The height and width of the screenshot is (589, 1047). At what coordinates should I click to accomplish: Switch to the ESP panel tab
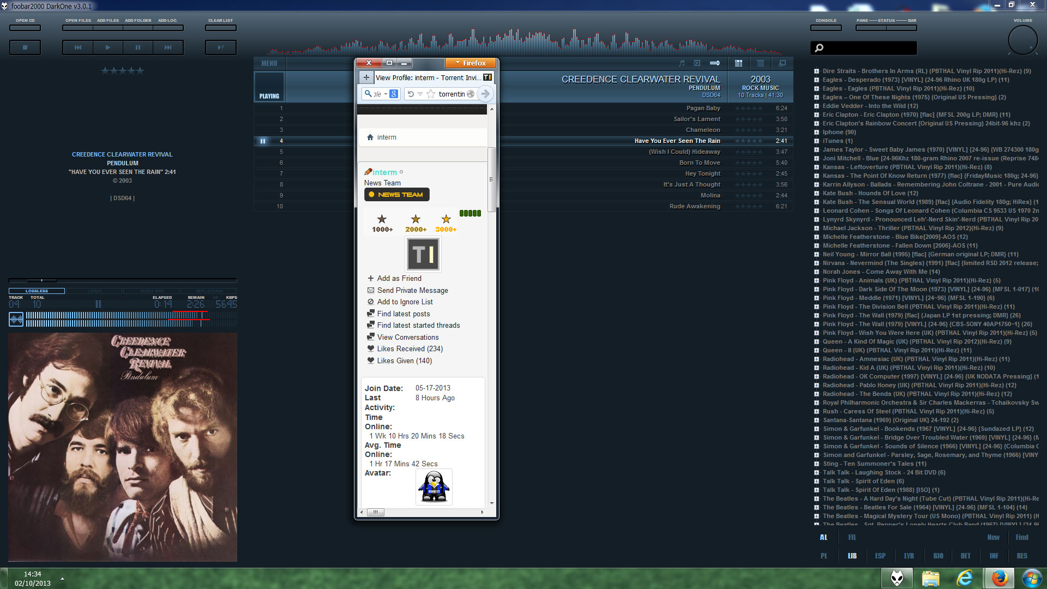tap(880, 556)
